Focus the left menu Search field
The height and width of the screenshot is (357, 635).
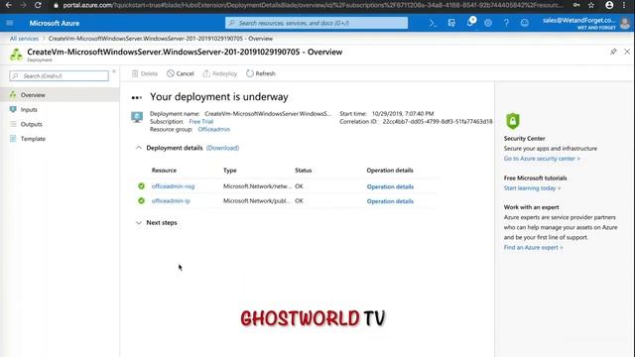60,75
